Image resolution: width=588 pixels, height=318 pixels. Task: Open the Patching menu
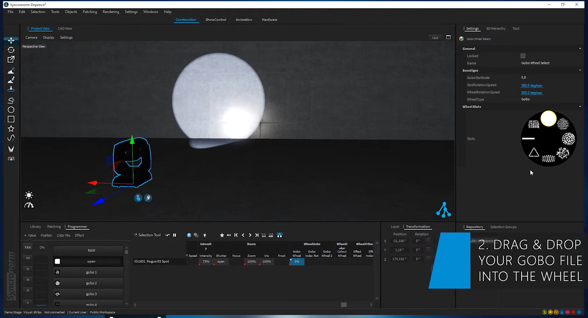[x=90, y=12]
